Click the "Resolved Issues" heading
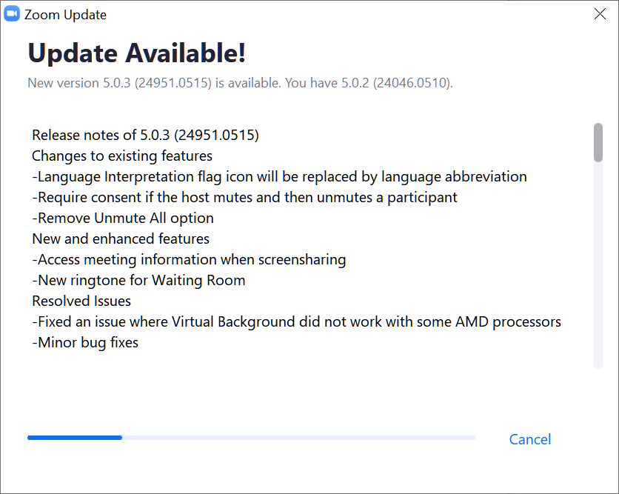 click(x=81, y=301)
